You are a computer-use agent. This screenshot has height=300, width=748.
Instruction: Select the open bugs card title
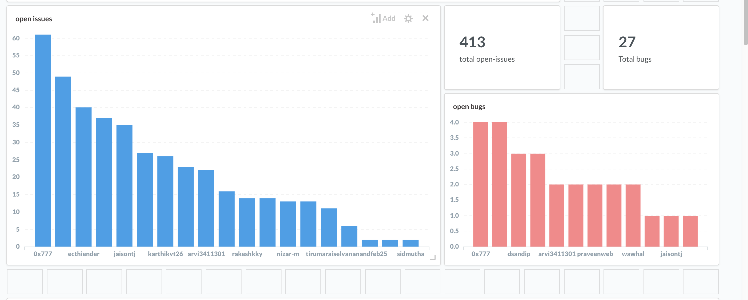[x=469, y=107]
